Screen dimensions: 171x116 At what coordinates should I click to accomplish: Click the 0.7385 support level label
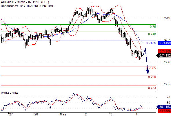151,68
